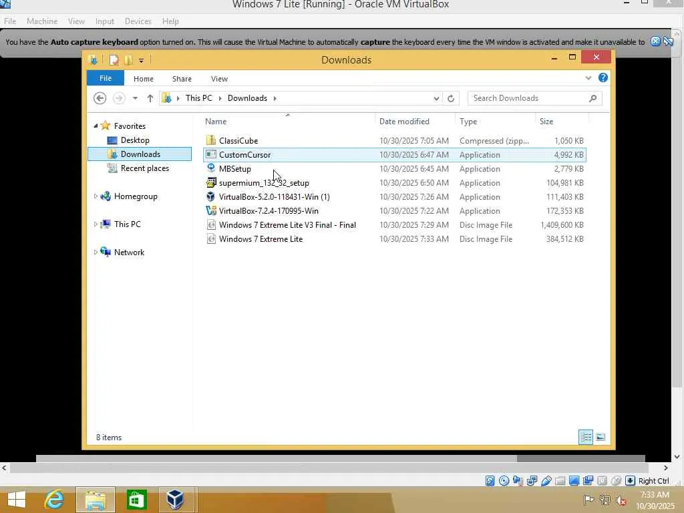Click the VirtualBox shared folders status icon
This screenshot has height=513, width=684.
(x=560, y=481)
